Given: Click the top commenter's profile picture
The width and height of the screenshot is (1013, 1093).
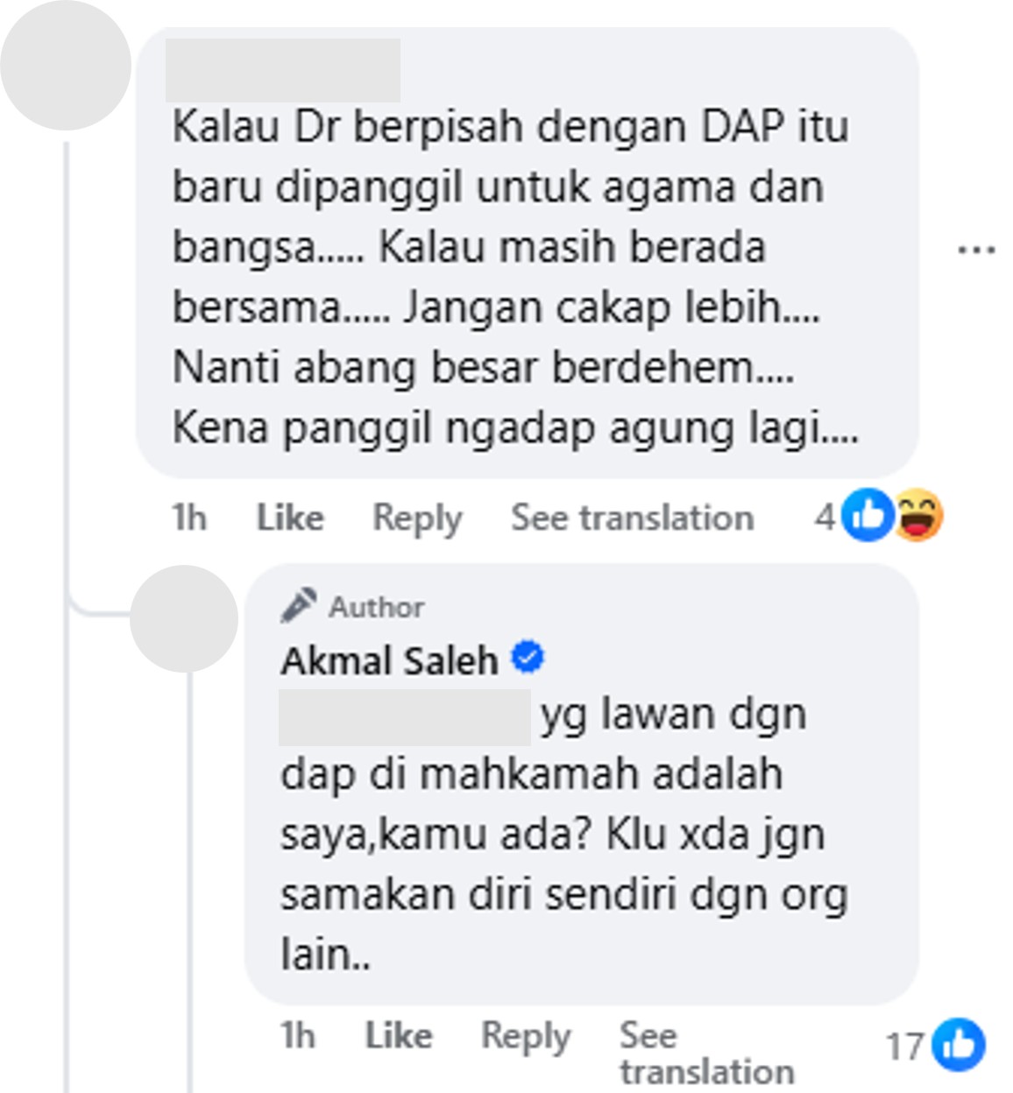Looking at the screenshot, I should click(x=66, y=66).
